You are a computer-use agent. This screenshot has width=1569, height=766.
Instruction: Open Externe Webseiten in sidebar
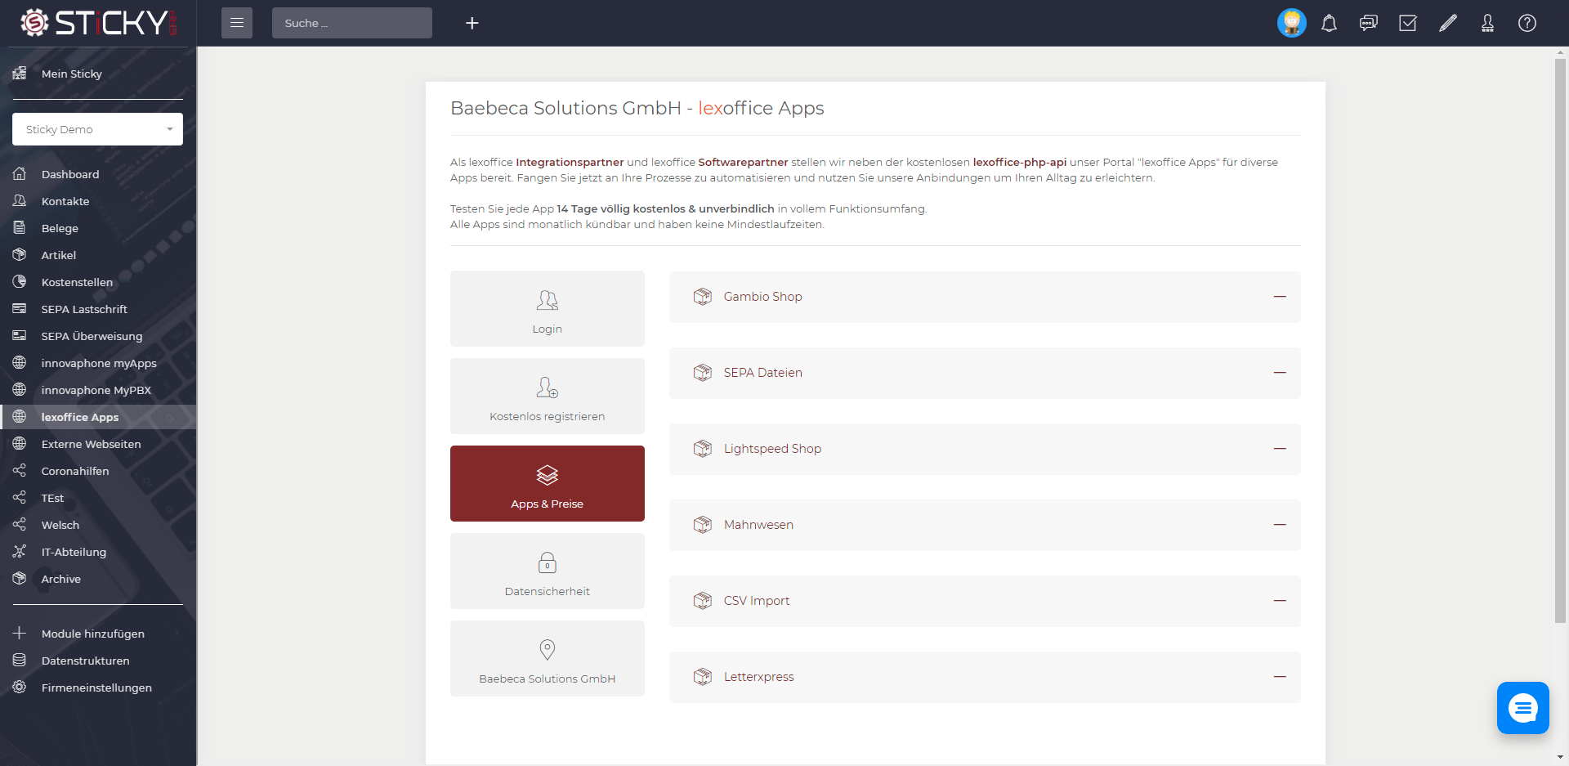tap(98, 444)
